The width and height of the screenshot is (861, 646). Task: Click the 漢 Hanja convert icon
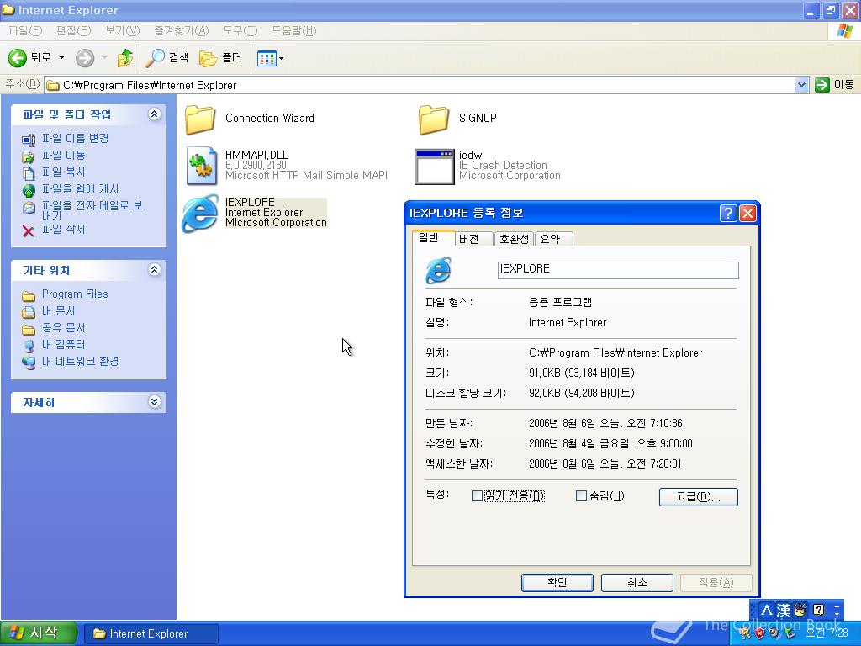784,610
